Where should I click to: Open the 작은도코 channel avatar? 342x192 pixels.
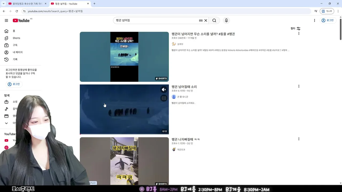(174, 150)
